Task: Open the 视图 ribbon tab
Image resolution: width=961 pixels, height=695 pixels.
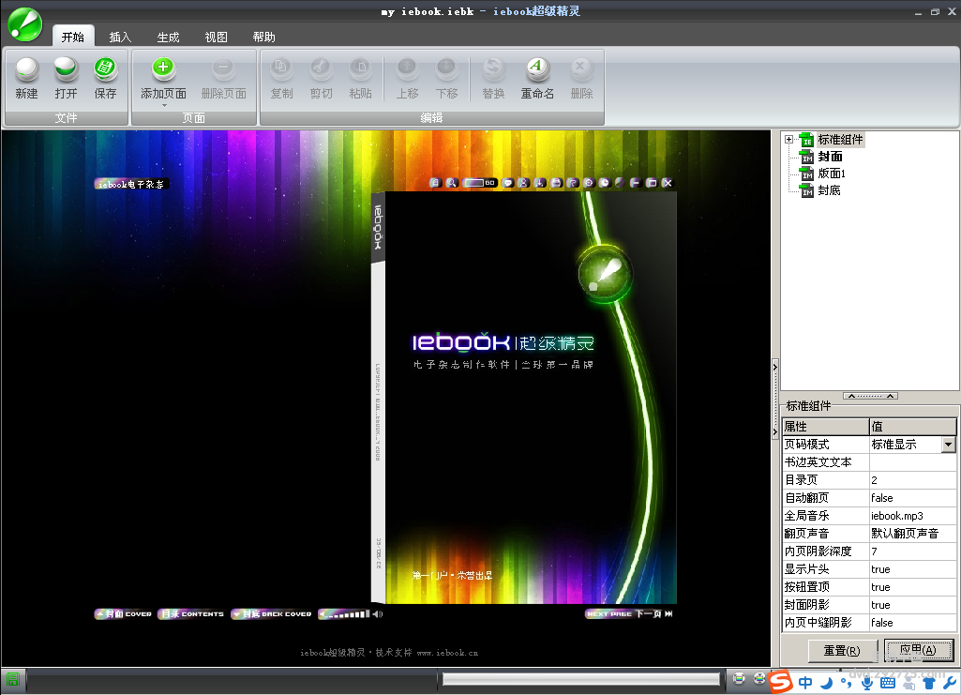Action: pyautogui.click(x=216, y=37)
